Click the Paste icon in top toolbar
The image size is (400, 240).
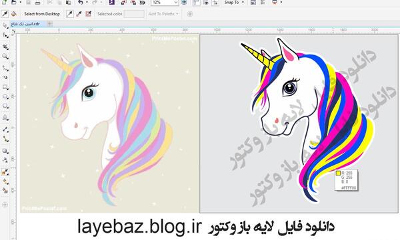pos(69,2)
